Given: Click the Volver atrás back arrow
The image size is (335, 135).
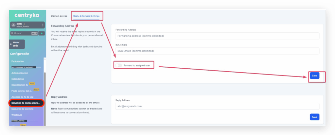Looking at the screenshot, I should click(x=11, y=44).
